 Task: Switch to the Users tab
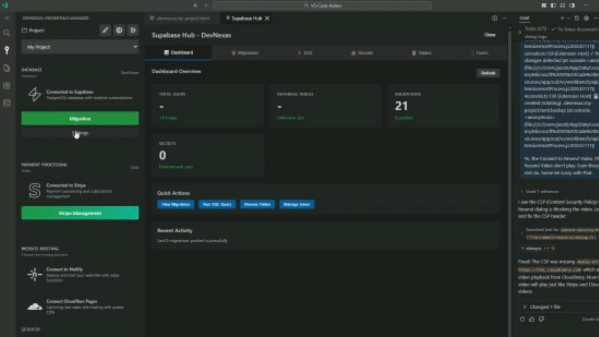pyautogui.click(x=479, y=53)
